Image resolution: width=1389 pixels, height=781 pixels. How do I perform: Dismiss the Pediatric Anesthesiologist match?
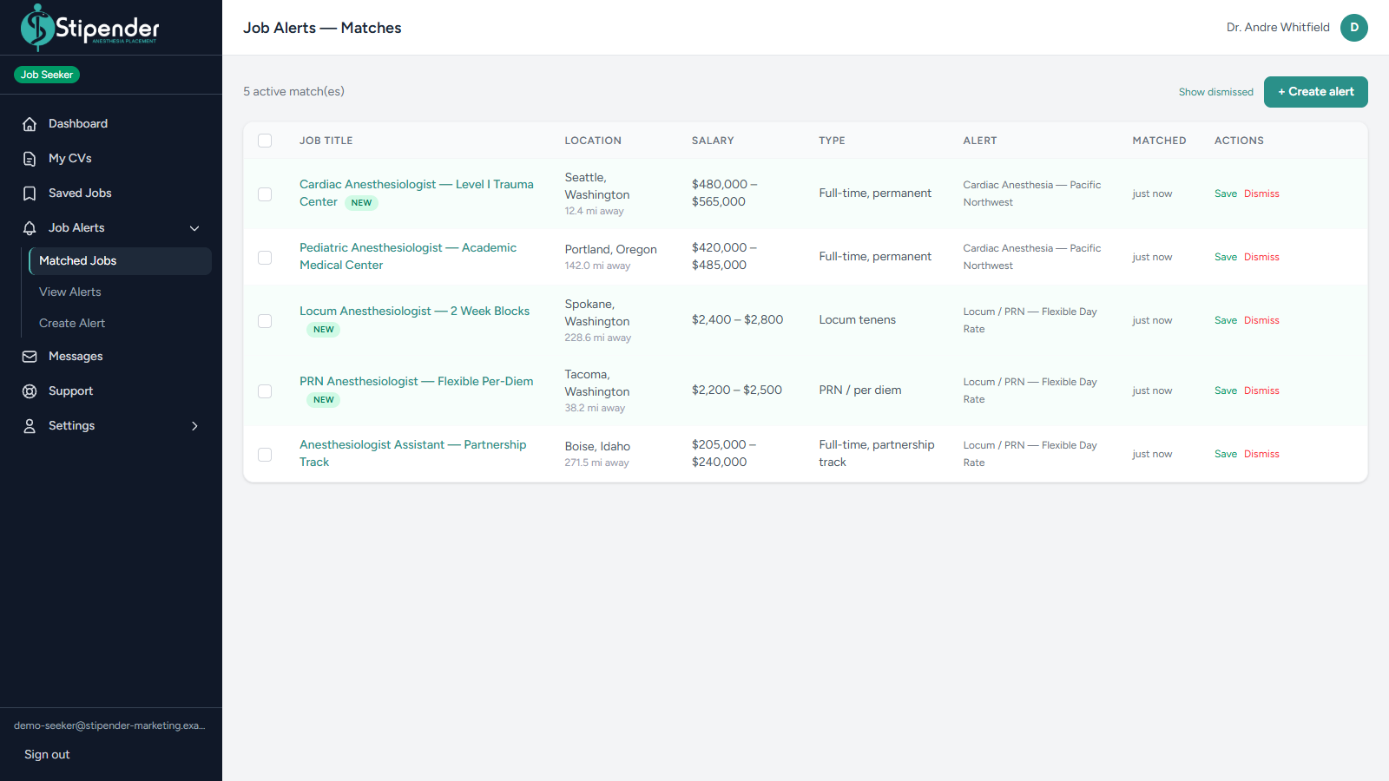point(1261,258)
